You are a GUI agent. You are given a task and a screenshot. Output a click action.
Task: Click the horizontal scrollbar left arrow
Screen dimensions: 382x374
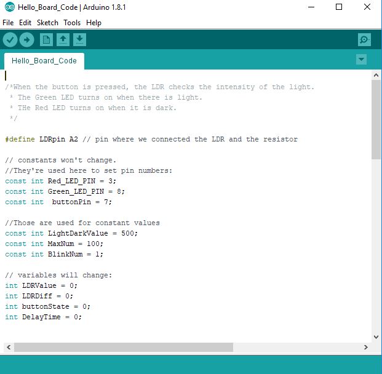(9, 347)
